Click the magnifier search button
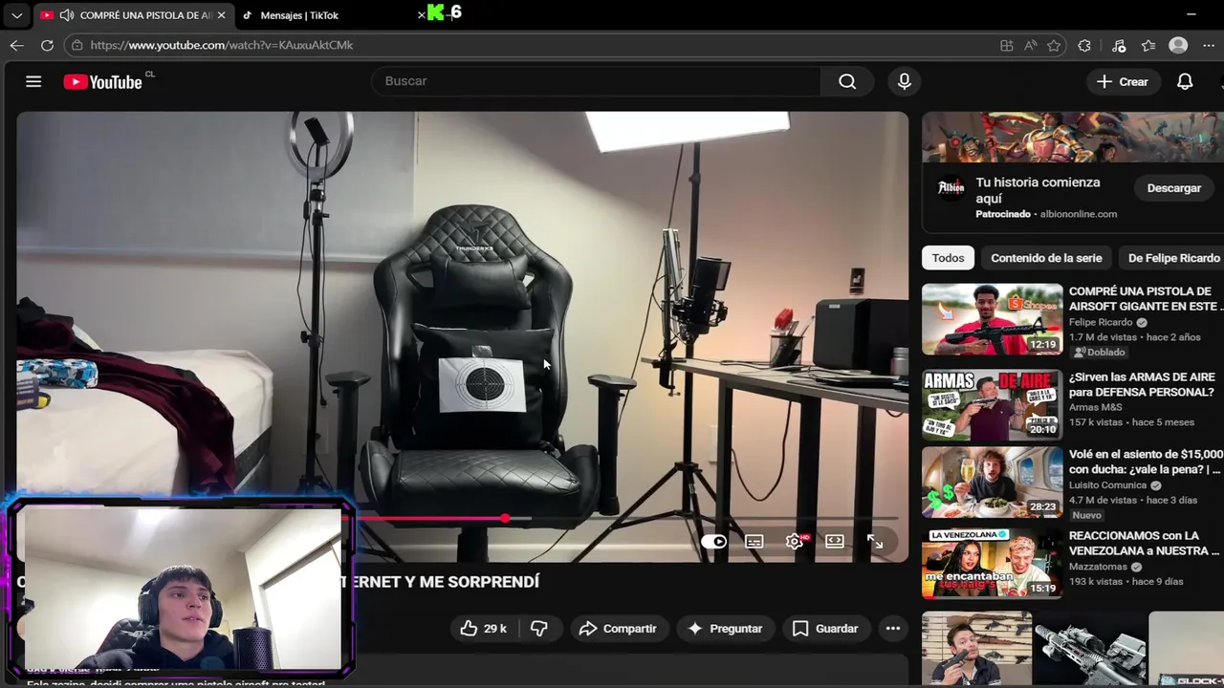This screenshot has height=688, width=1224. 847,81
